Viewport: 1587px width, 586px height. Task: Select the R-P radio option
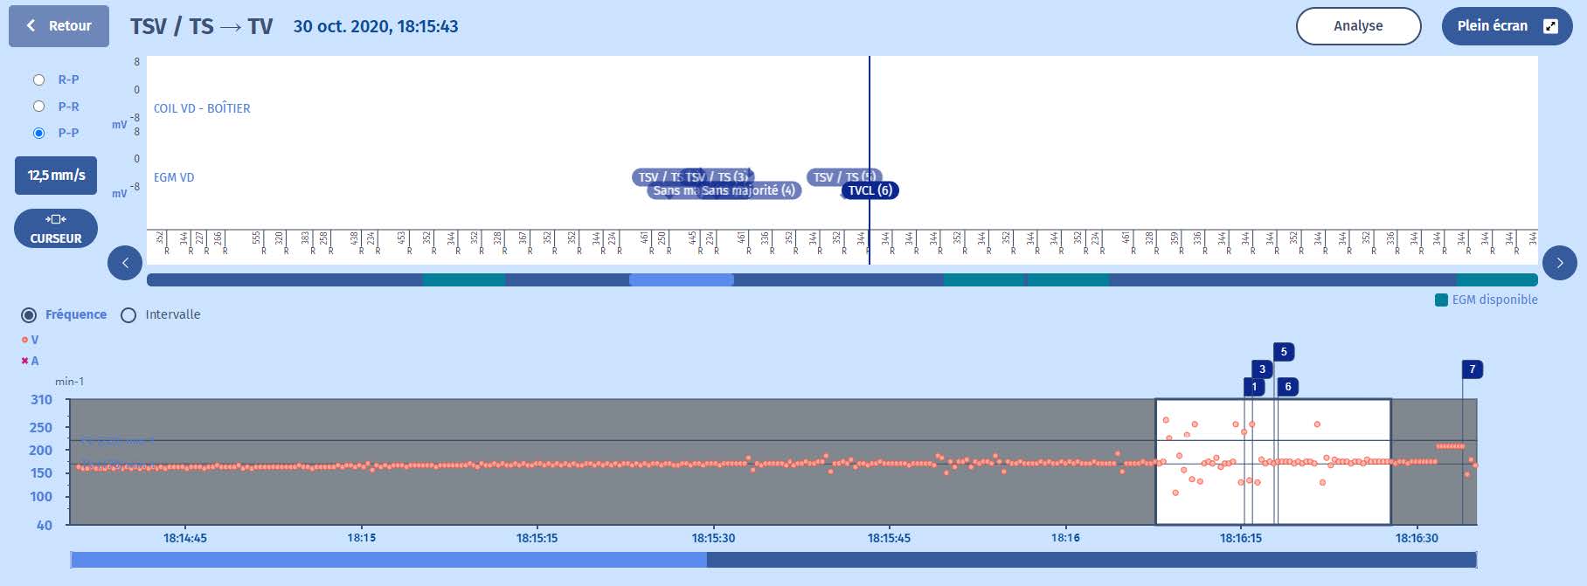point(39,79)
